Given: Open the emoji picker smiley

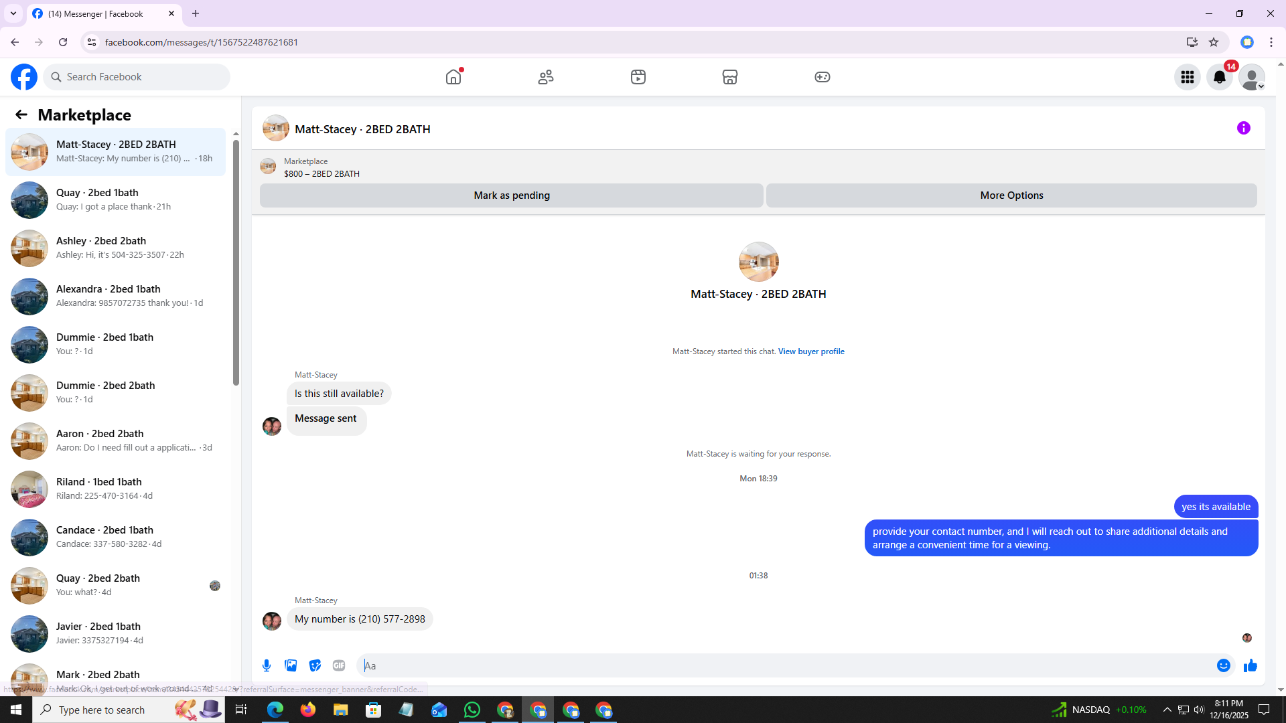Looking at the screenshot, I should 1224,665.
